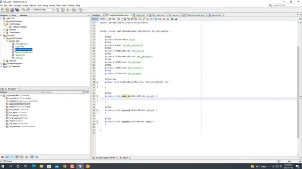This screenshot has width=302, height=169.
Task: Click the New Project toolbar icon
Action: 7,10
